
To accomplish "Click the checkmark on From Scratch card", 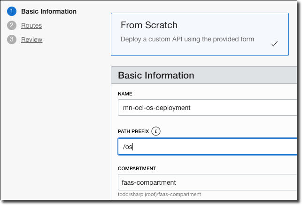I will (x=275, y=44).
